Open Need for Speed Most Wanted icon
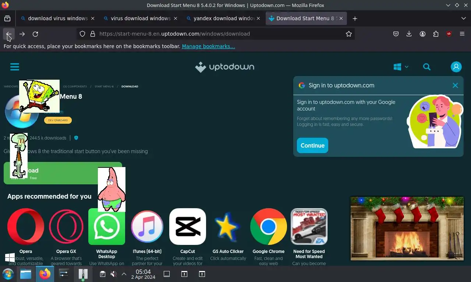Image resolution: width=471 pixels, height=282 pixels. click(x=309, y=227)
